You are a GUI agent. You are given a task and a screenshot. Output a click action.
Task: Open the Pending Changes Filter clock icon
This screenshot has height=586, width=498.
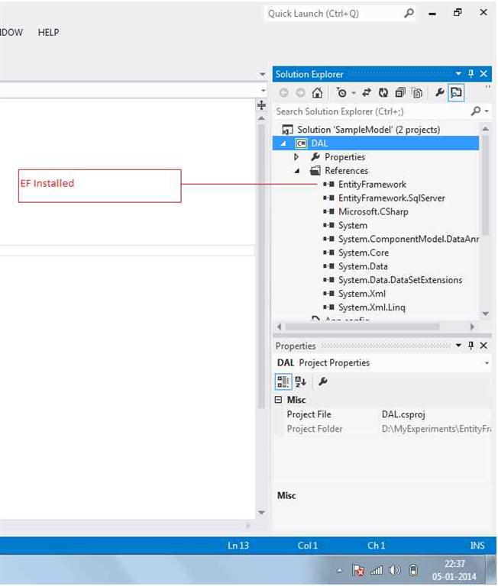341,92
